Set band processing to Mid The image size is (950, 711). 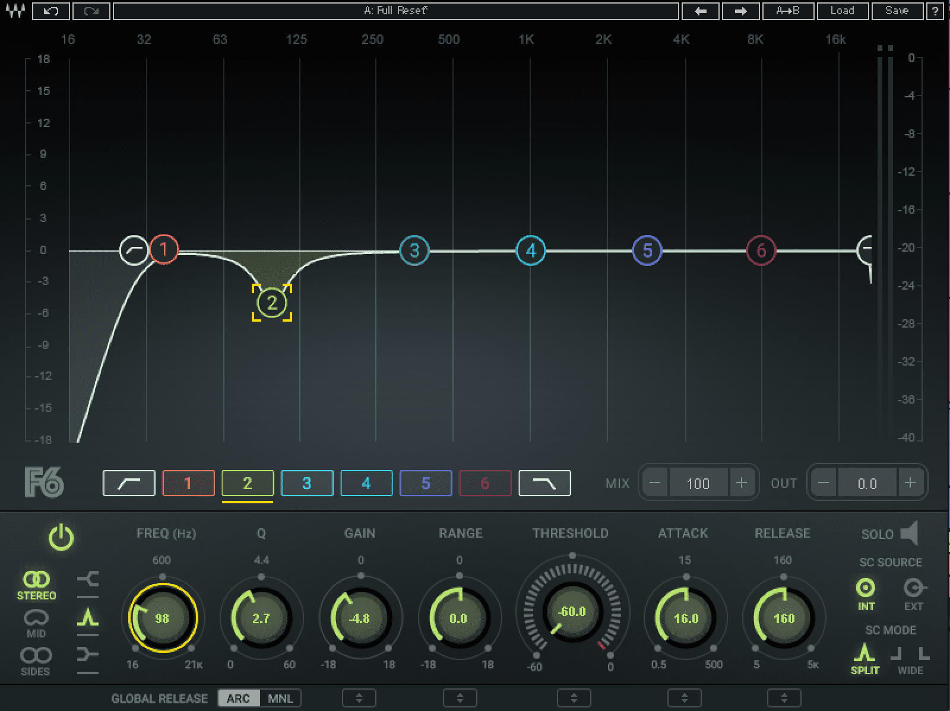(x=36, y=623)
